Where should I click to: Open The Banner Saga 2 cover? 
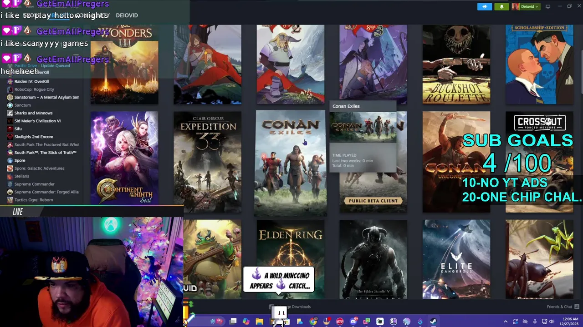(x=291, y=64)
